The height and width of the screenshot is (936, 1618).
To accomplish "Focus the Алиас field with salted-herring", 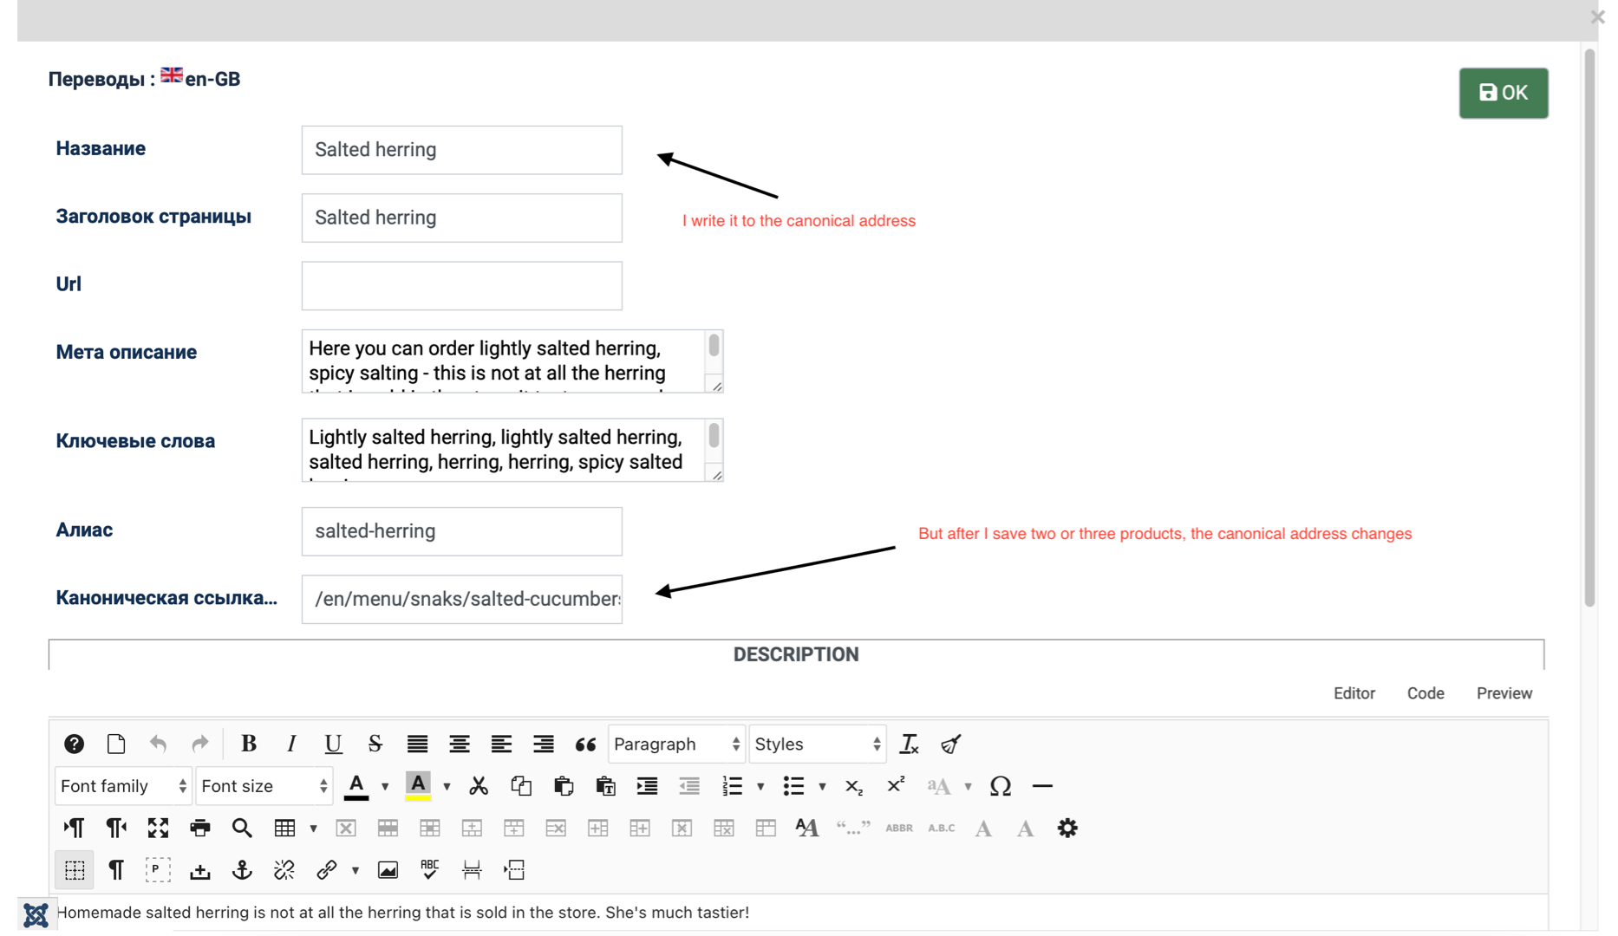I will 462,531.
